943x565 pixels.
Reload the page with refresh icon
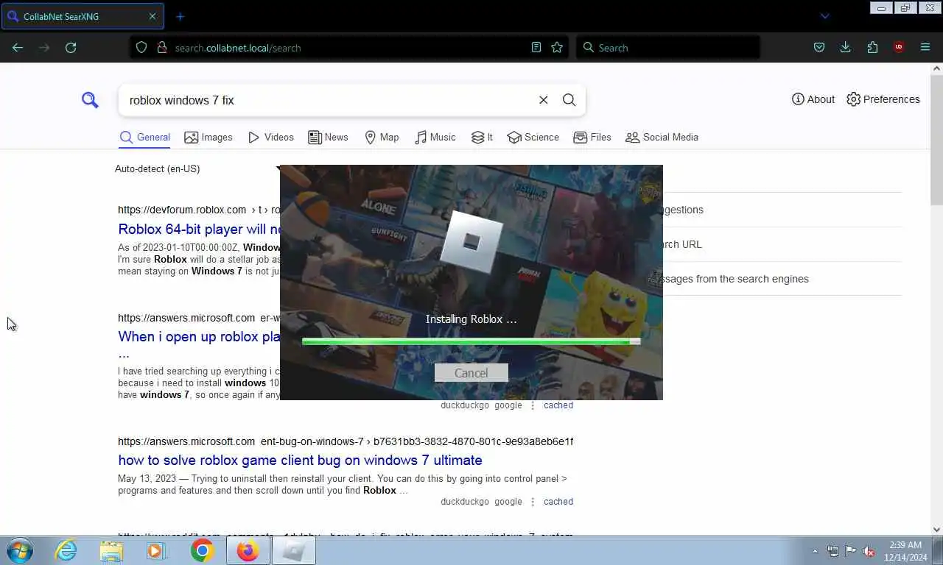click(71, 47)
